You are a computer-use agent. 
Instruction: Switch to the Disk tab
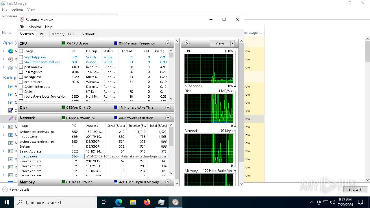click(71, 34)
